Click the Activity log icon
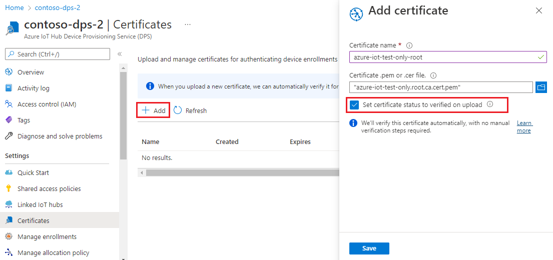Screen dimensions: 553x260 (x=9, y=88)
